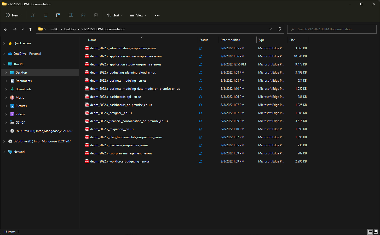This screenshot has height=235, width=380.
Task: Click the Refresh button beside address bar
Action: coord(279,29)
